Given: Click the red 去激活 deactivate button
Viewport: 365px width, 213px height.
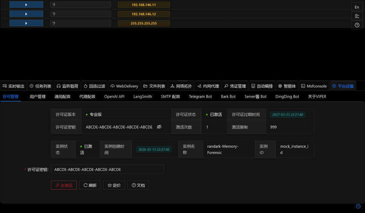Looking at the screenshot, I should tap(64, 185).
